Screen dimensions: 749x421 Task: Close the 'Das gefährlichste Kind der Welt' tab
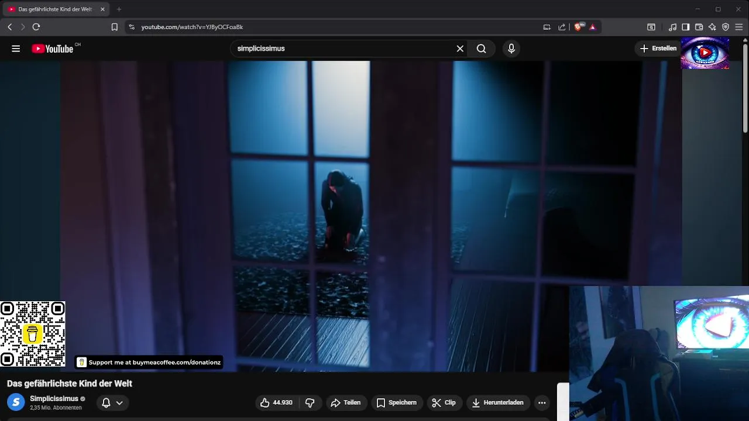click(102, 9)
